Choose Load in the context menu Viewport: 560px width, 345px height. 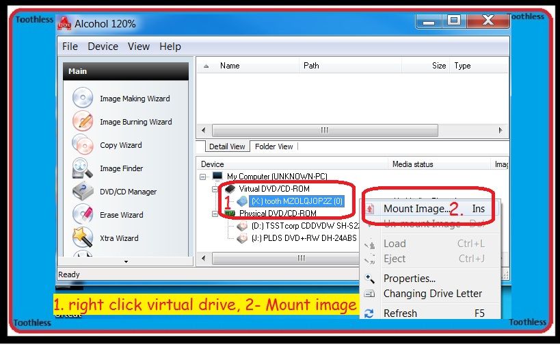[431, 244]
